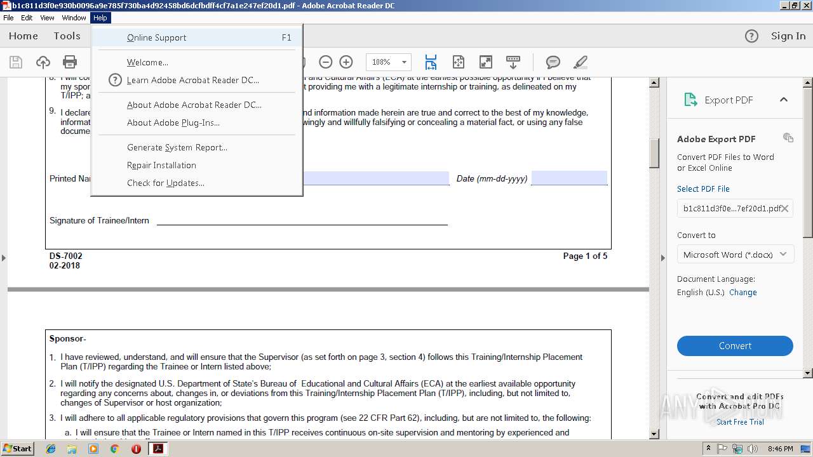Click the Help question mark icon near Sign In
This screenshot has height=457, width=813.
click(x=751, y=36)
